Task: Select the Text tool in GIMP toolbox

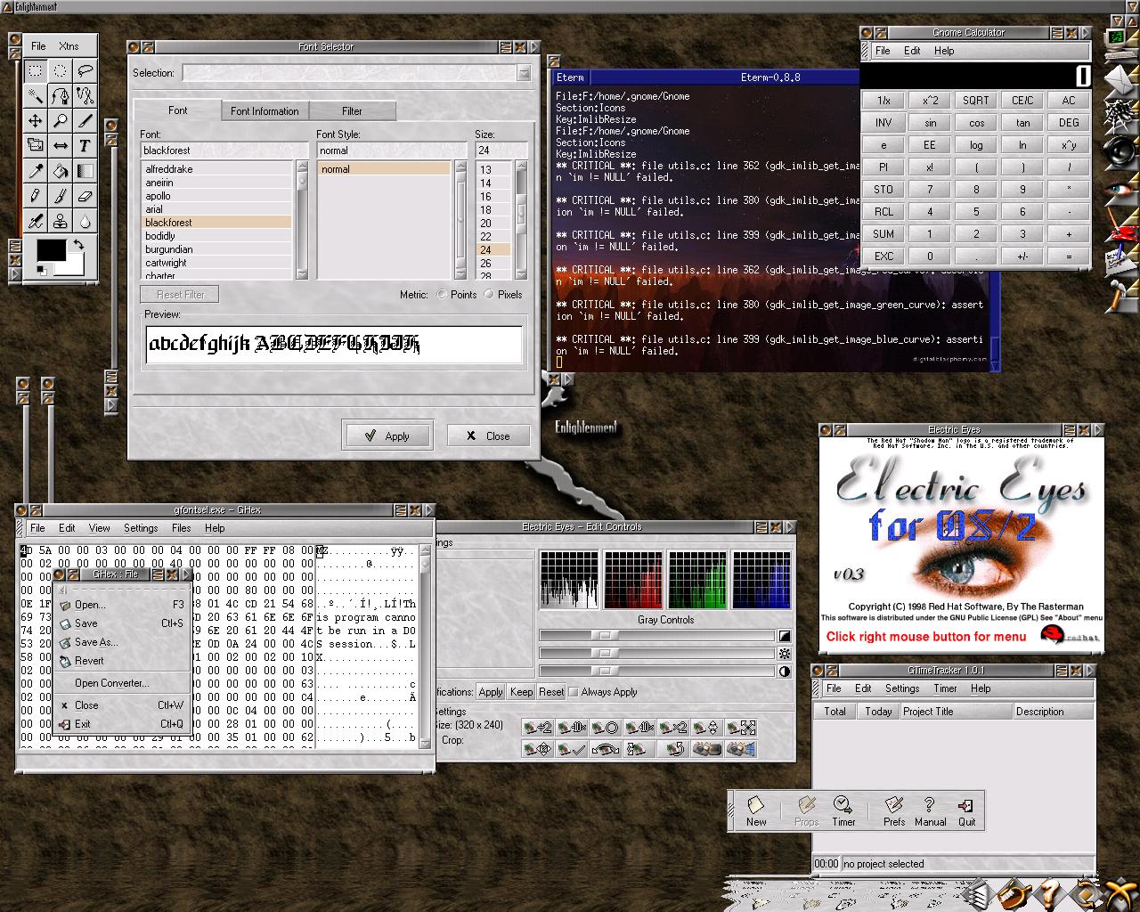Action: (x=85, y=145)
